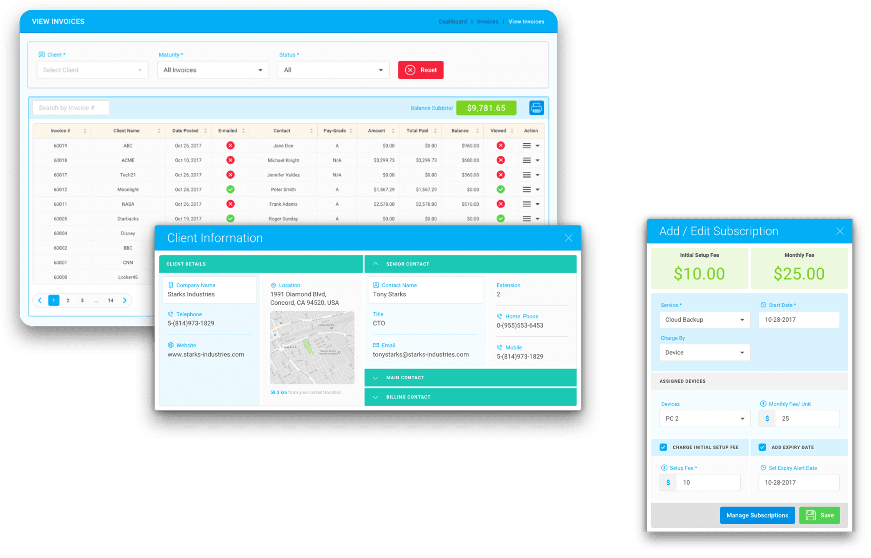Go to previous page with left arrow
This screenshot has height=558, width=871.
tap(40, 301)
